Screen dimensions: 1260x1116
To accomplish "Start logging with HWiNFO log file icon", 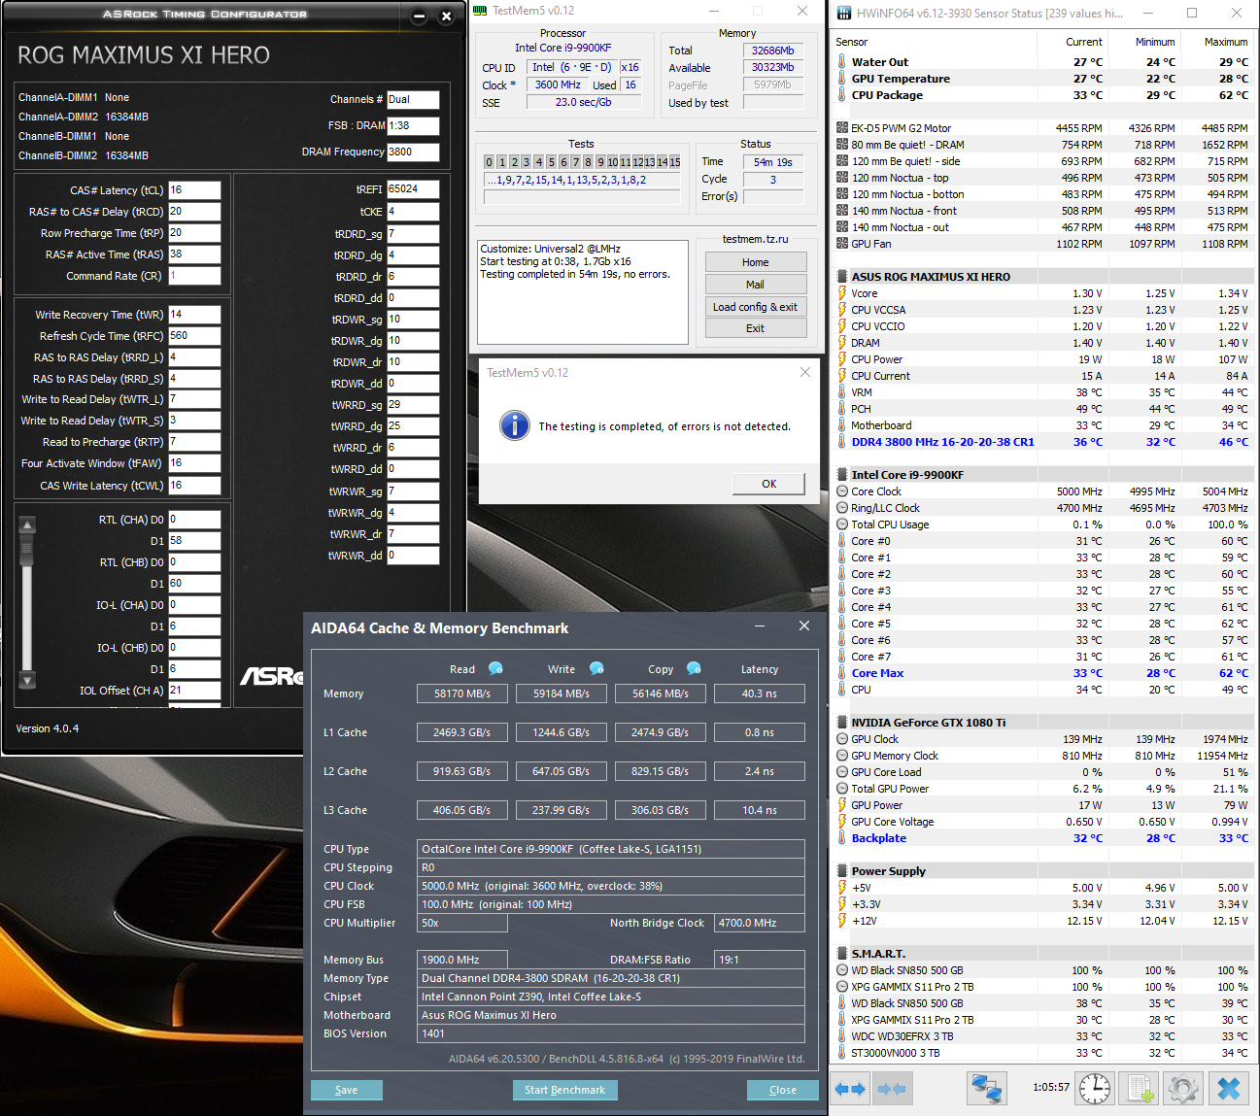I will tap(1140, 1088).
